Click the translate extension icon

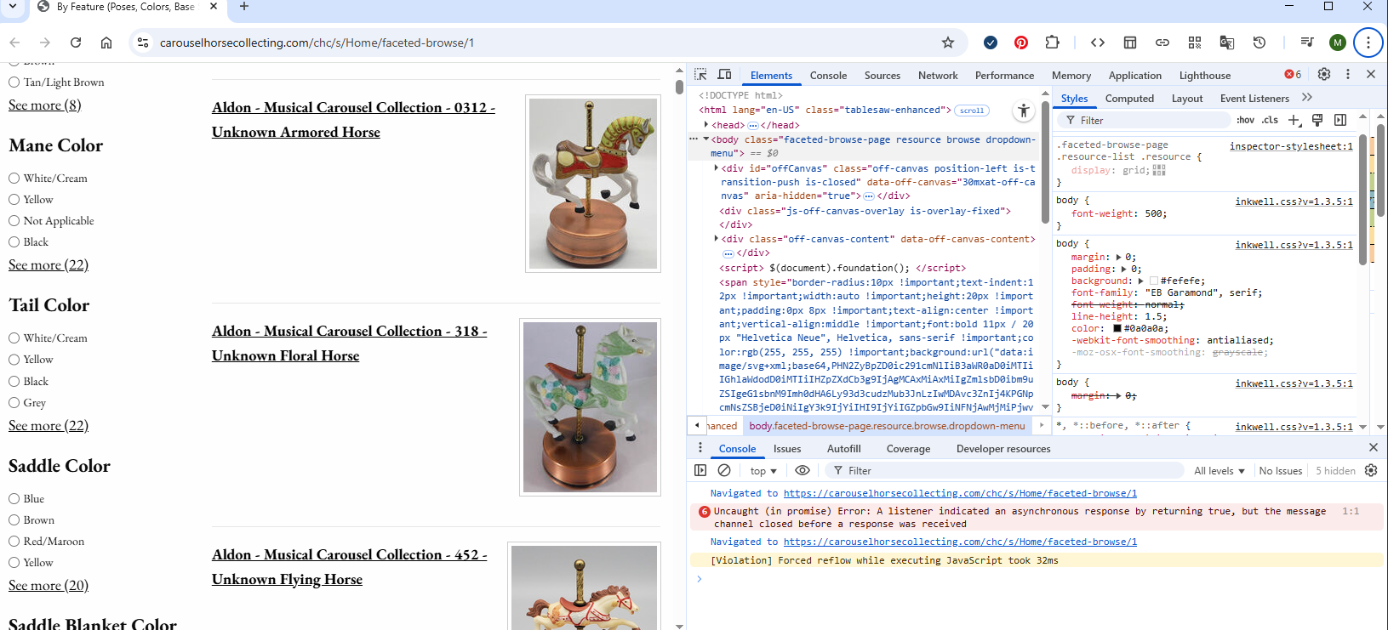[x=1227, y=43]
